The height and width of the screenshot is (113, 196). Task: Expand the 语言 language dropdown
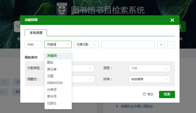tap(149, 68)
